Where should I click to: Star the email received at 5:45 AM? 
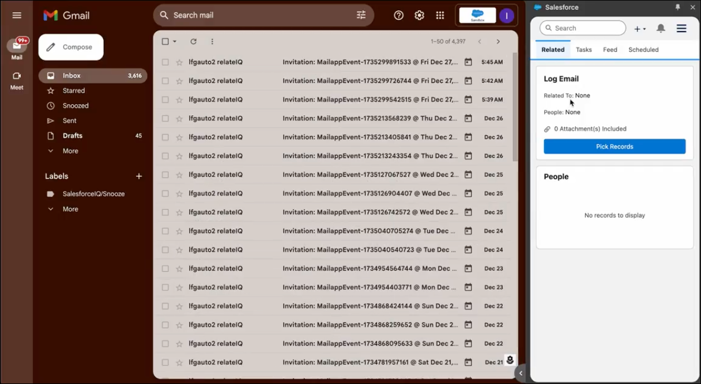click(179, 62)
